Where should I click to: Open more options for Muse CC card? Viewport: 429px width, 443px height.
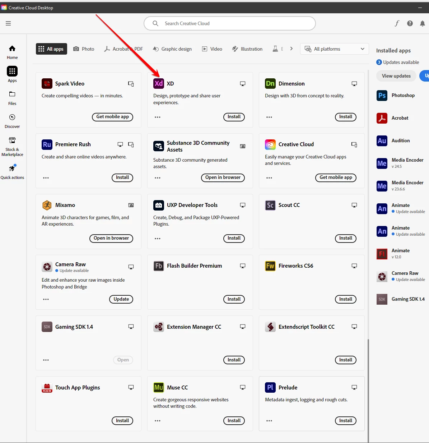[x=158, y=421]
